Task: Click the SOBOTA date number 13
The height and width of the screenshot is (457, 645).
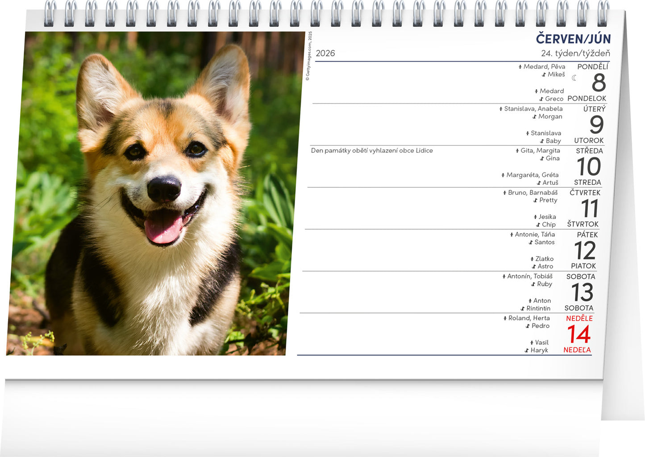Action: pyautogui.click(x=582, y=292)
